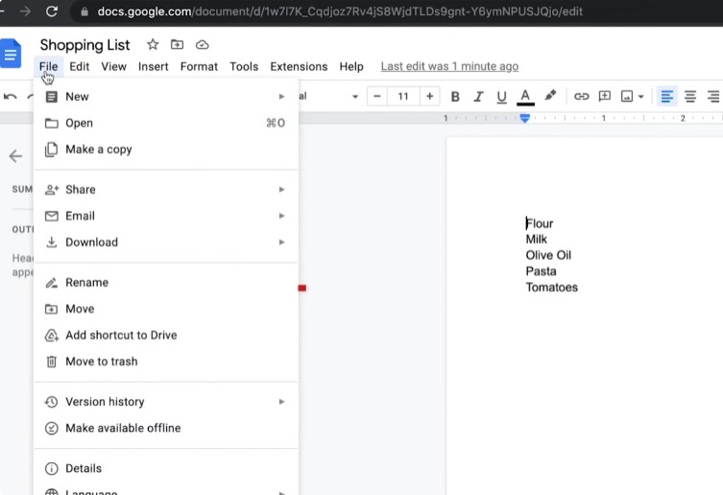Expand the Download submenu

[x=165, y=242]
